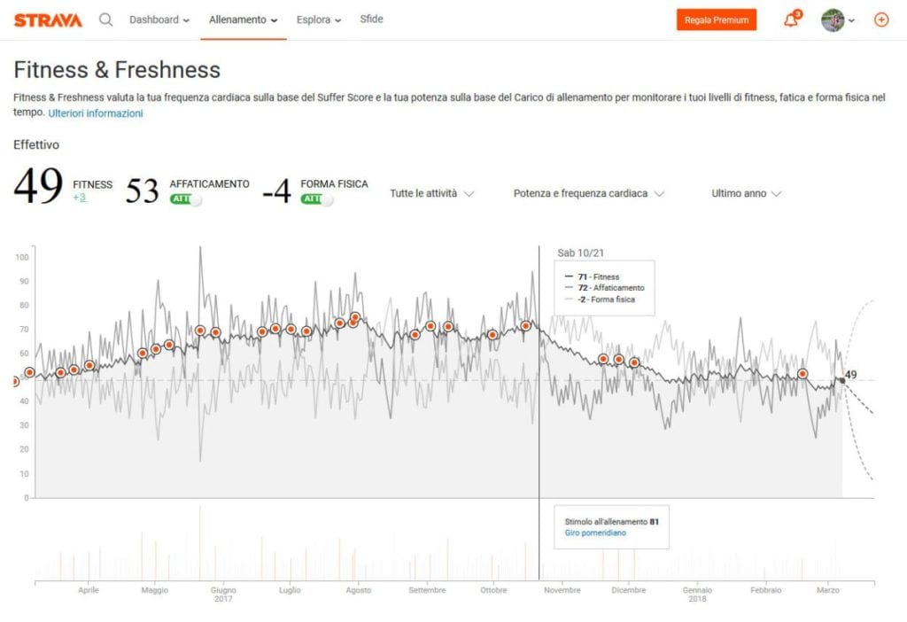Click the +3 fitness change link

(x=79, y=198)
